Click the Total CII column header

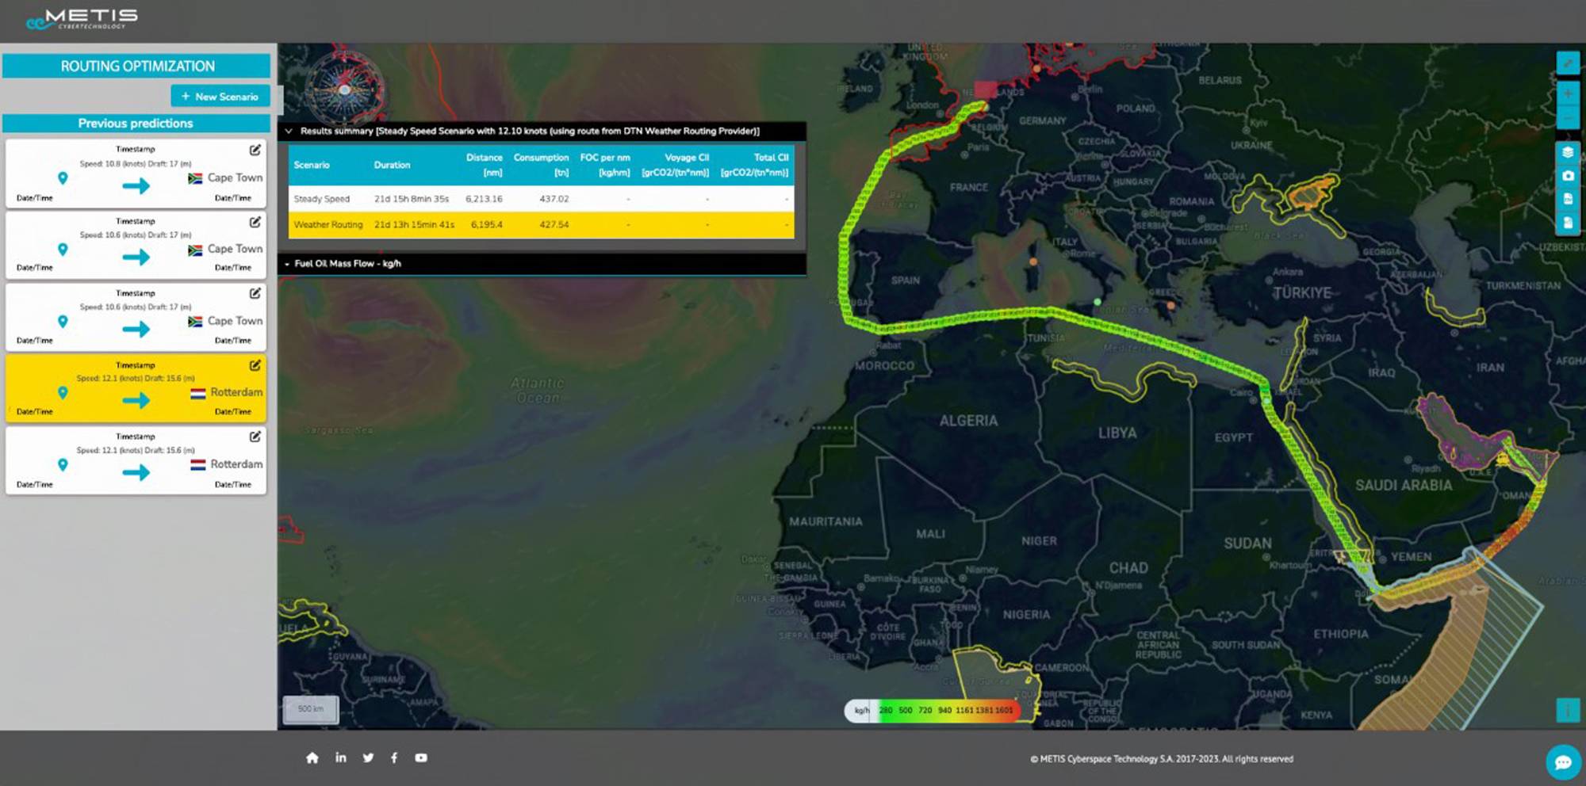[755, 165]
